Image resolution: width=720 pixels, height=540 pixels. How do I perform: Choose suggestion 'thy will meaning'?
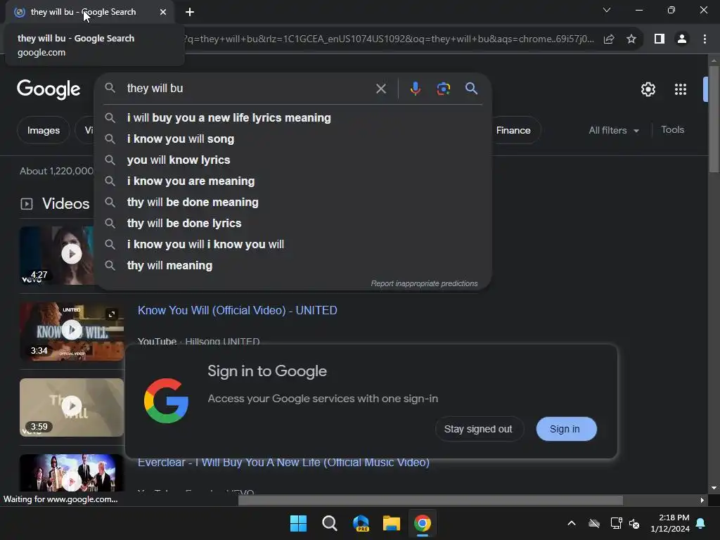(x=293, y=266)
